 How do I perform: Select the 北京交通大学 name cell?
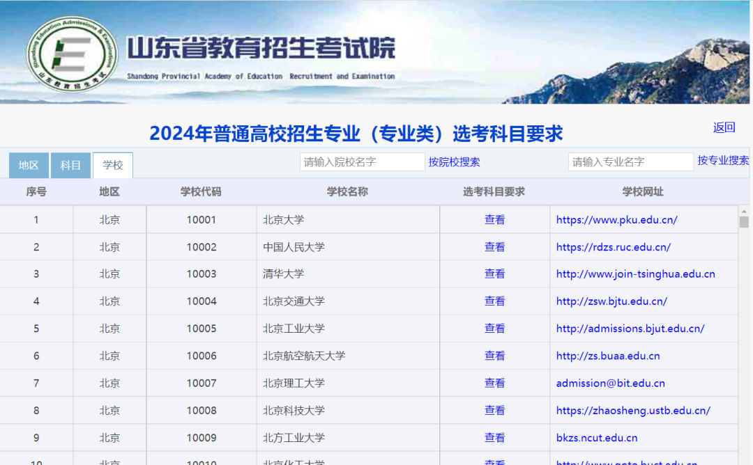pyautogui.click(x=348, y=301)
